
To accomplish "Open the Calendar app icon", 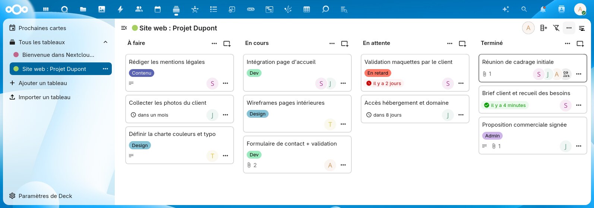I will point(158,9).
